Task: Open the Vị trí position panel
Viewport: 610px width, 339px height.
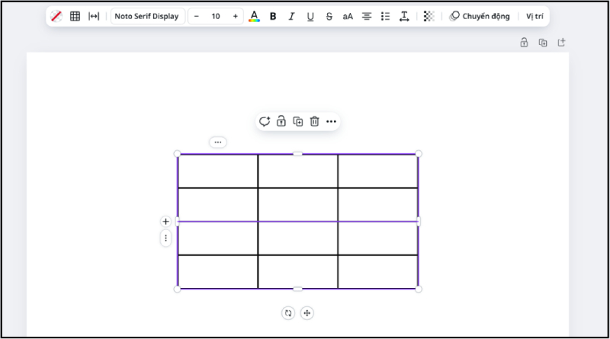Action: (535, 16)
